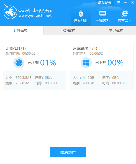
Task: Close the 云骑士 window
Action: [133, 2]
